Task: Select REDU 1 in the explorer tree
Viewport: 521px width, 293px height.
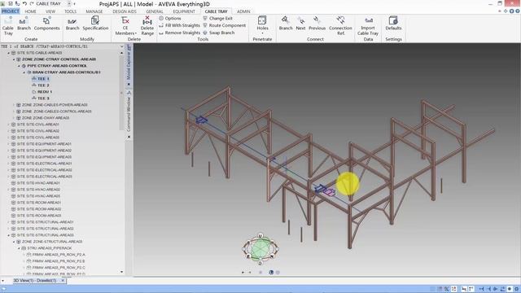Action: pyautogui.click(x=42, y=92)
